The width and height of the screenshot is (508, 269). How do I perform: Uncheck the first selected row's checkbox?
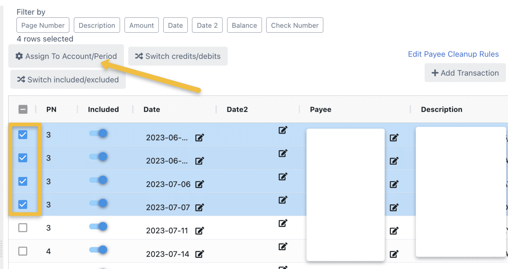[22, 134]
